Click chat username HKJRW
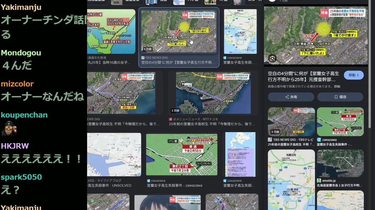This screenshot has width=375, height=210. (x=15, y=146)
